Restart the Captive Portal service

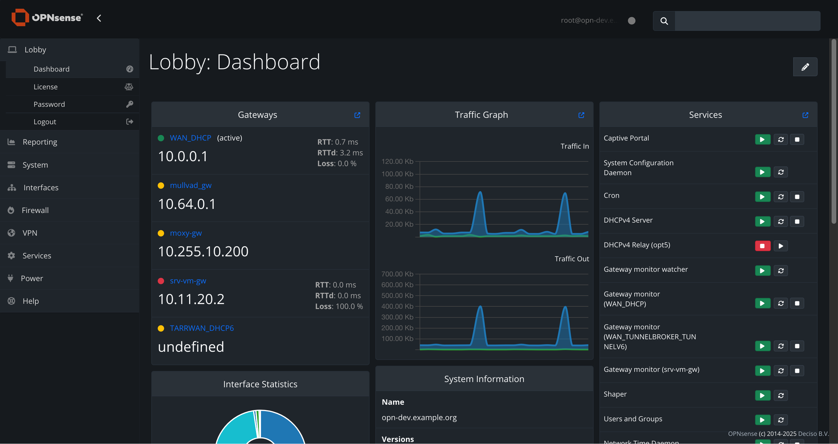point(781,140)
